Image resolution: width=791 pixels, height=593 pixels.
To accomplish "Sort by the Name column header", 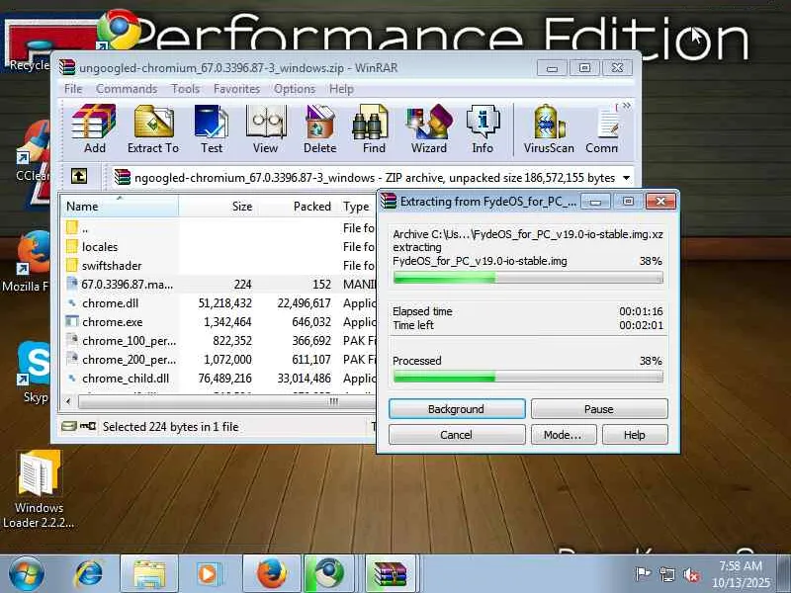I will (119, 207).
